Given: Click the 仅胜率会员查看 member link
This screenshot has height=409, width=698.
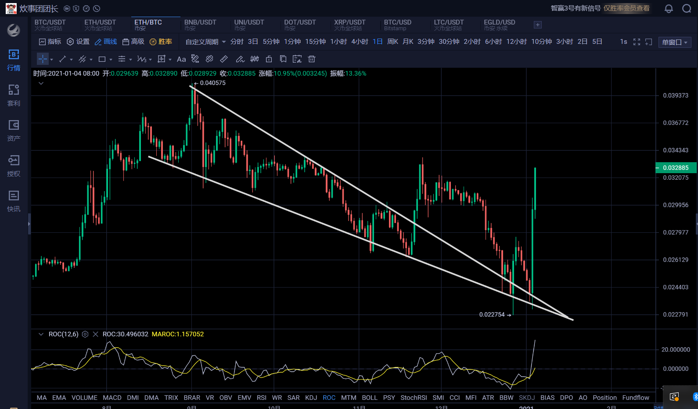Looking at the screenshot, I should (x=626, y=8).
